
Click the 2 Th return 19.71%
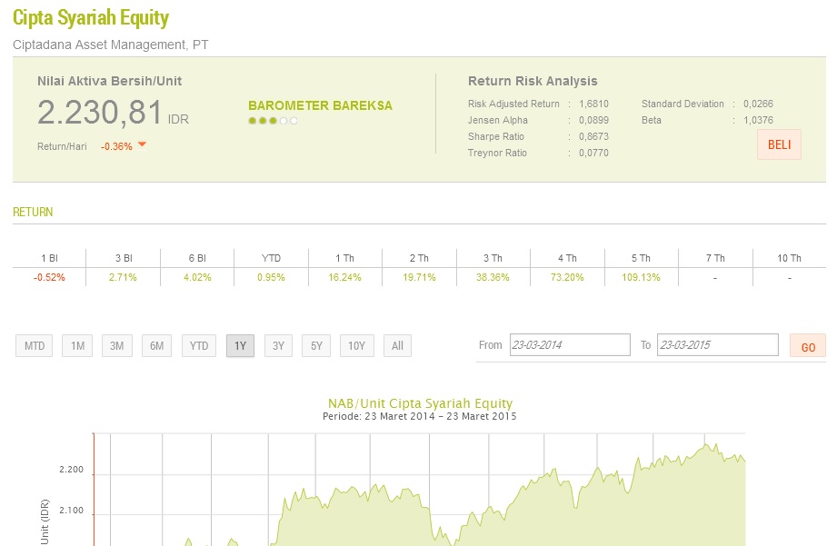click(x=419, y=277)
